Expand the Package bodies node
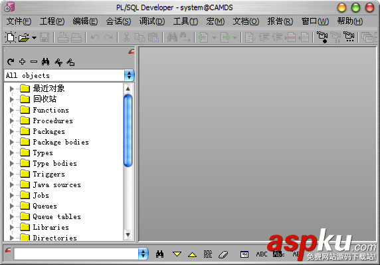380x265 pixels. point(11,142)
